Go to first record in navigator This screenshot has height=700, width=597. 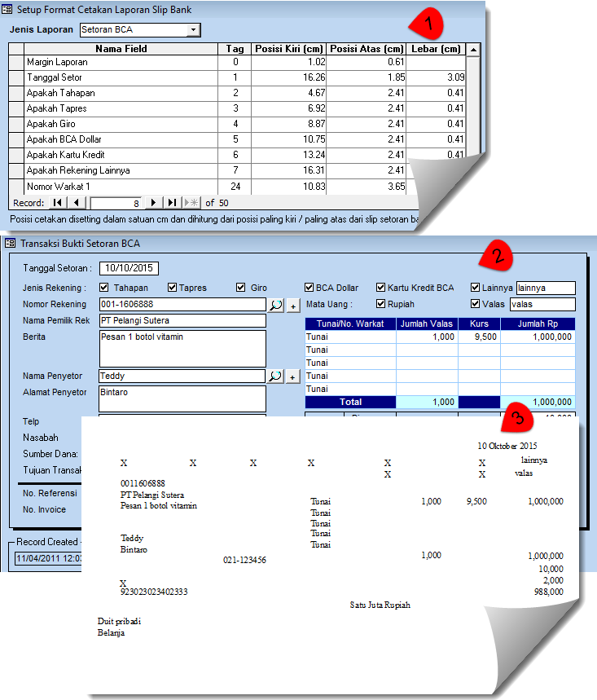(x=57, y=203)
